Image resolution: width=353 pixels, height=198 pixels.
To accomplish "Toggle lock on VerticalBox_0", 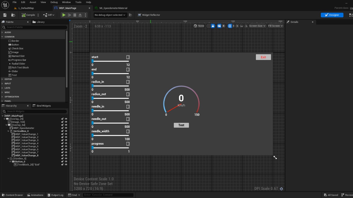I will 63,131.
